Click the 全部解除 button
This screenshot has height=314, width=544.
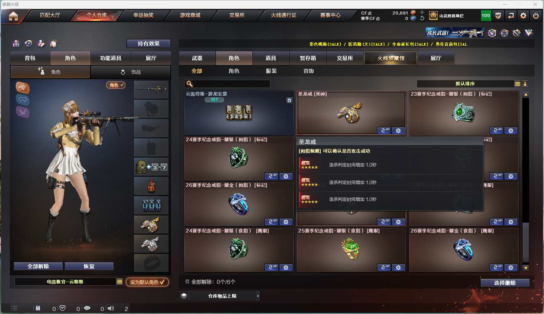point(38,266)
